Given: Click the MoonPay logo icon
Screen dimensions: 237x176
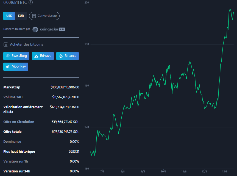Looking at the screenshot, I should [x=8, y=66].
